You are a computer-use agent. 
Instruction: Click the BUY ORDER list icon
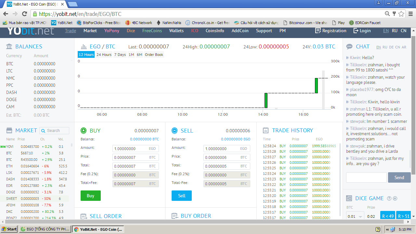(x=175, y=216)
